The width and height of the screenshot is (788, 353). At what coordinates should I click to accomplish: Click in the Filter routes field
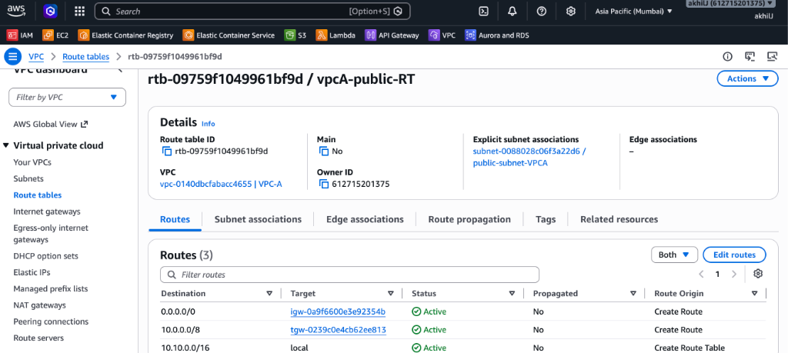[x=350, y=275]
